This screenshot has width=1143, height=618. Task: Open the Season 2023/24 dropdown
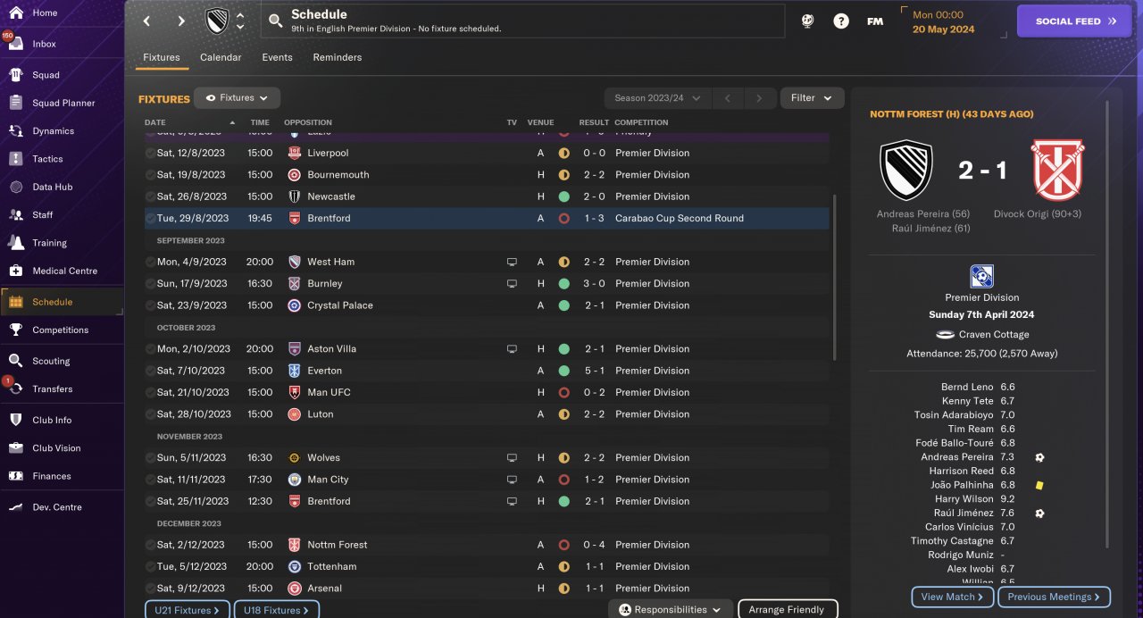point(656,98)
